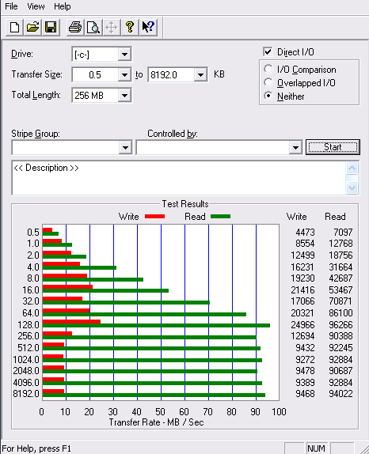The width and height of the screenshot is (369, 454).
Task: Open the File menu
Action: tap(11, 6)
